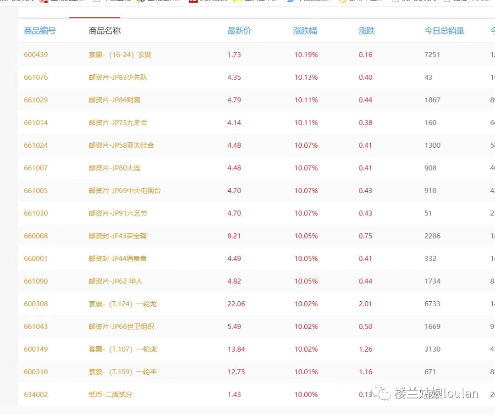Open product 邮资封-JF43荣宝斋
This screenshot has width=495, height=415.
coord(117,236)
